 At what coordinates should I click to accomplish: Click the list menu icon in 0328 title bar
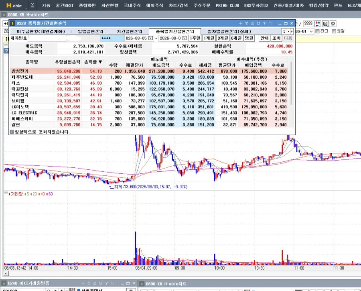[270, 23]
